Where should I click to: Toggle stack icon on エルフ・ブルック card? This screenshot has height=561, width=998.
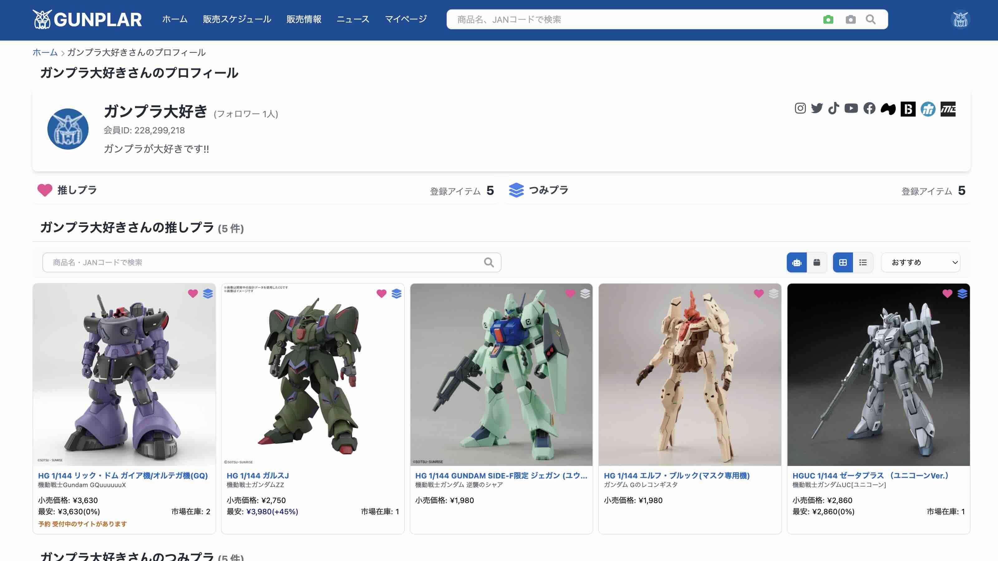tap(774, 294)
